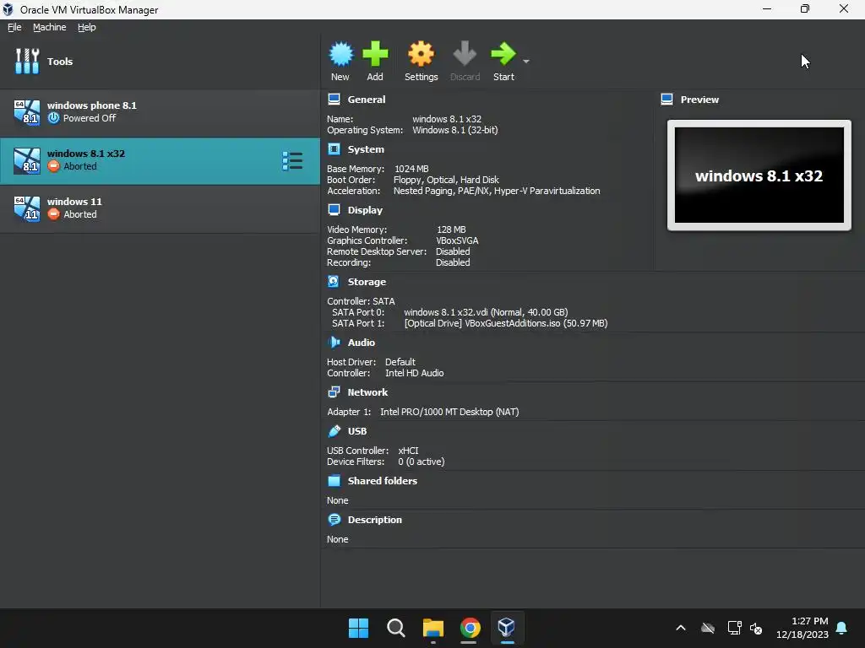Select the windows 11 machine

[160, 209]
